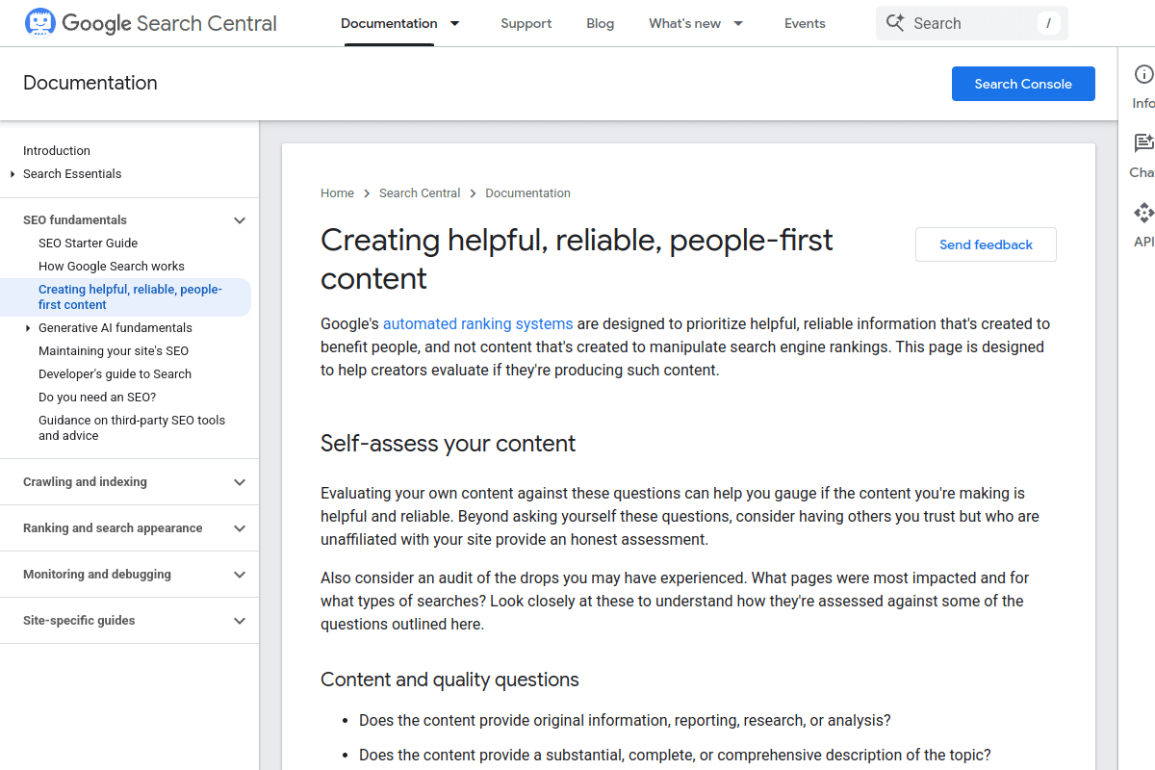The width and height of the screenshot is (1155, 770).
Task: Open the Info panel icon
Action: [1143, 74]
